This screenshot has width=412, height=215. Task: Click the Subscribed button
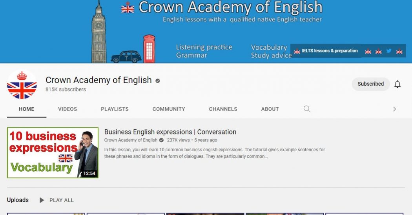(x=371, y=84)
